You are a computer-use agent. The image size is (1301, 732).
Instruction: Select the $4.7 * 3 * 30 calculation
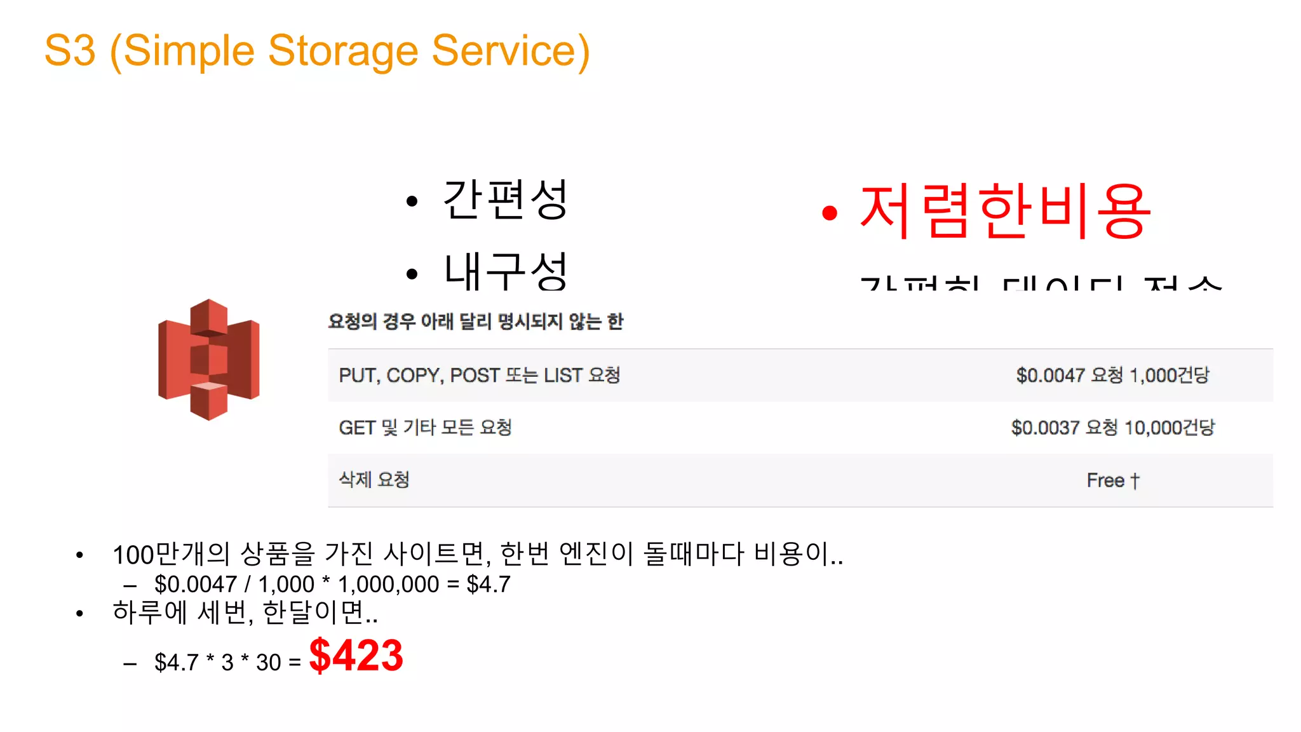click(x=227, y=662)
